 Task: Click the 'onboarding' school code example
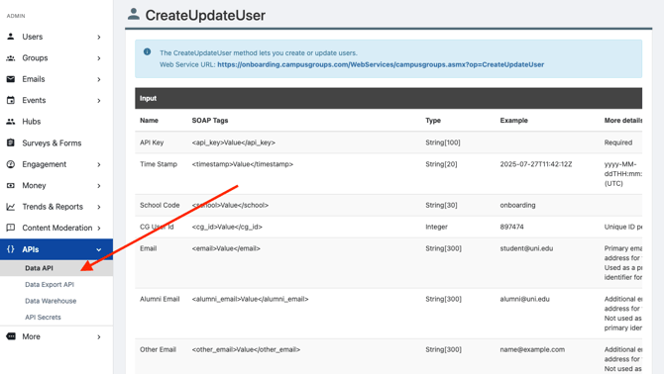click(x=517, y=205)
